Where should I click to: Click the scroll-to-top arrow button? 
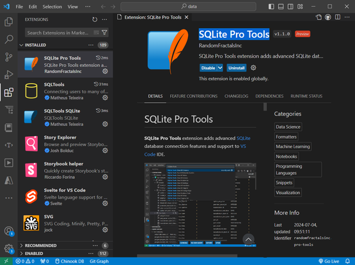pos(248,239)
